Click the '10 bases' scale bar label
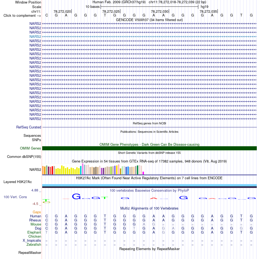The width and height of the screenshot is (257, 259). 93,7
